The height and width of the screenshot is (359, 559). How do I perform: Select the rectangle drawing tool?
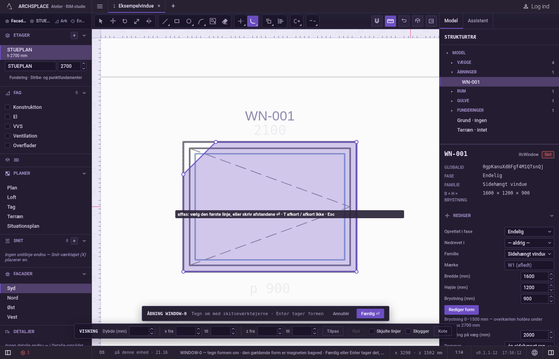coord(177,21)
